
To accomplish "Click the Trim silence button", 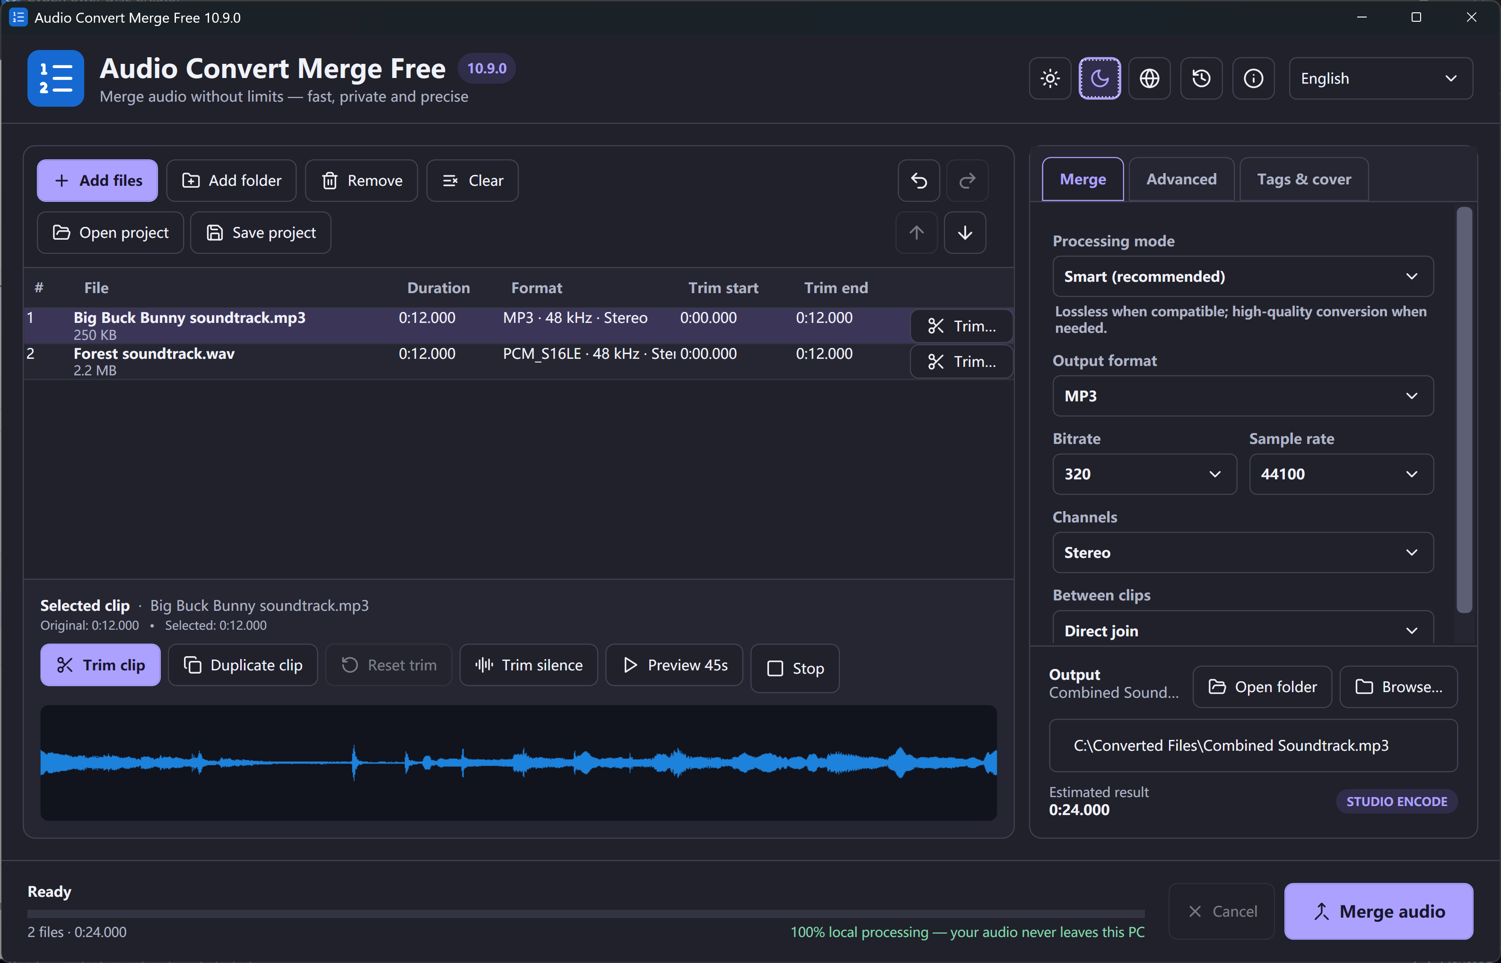I will (529, 665).
